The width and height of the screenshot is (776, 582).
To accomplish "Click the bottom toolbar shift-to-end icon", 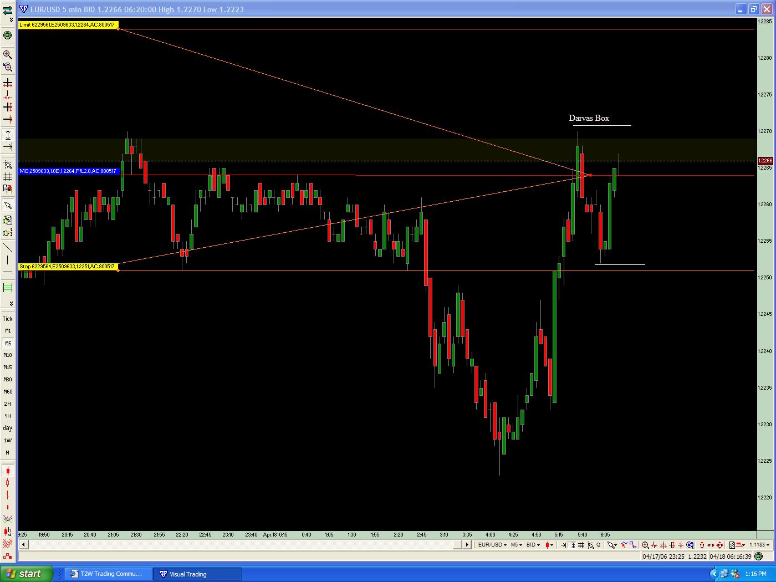I will [563, 545].
